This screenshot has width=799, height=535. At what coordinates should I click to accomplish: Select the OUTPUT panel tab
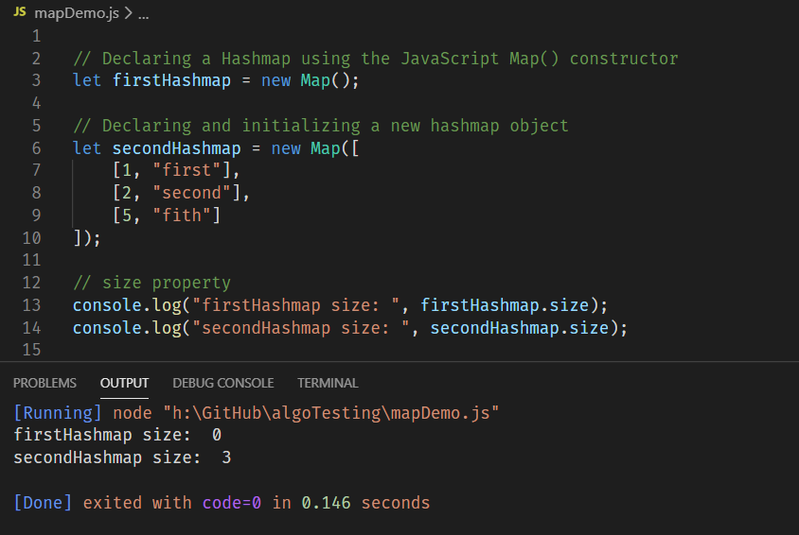(124, 383)
